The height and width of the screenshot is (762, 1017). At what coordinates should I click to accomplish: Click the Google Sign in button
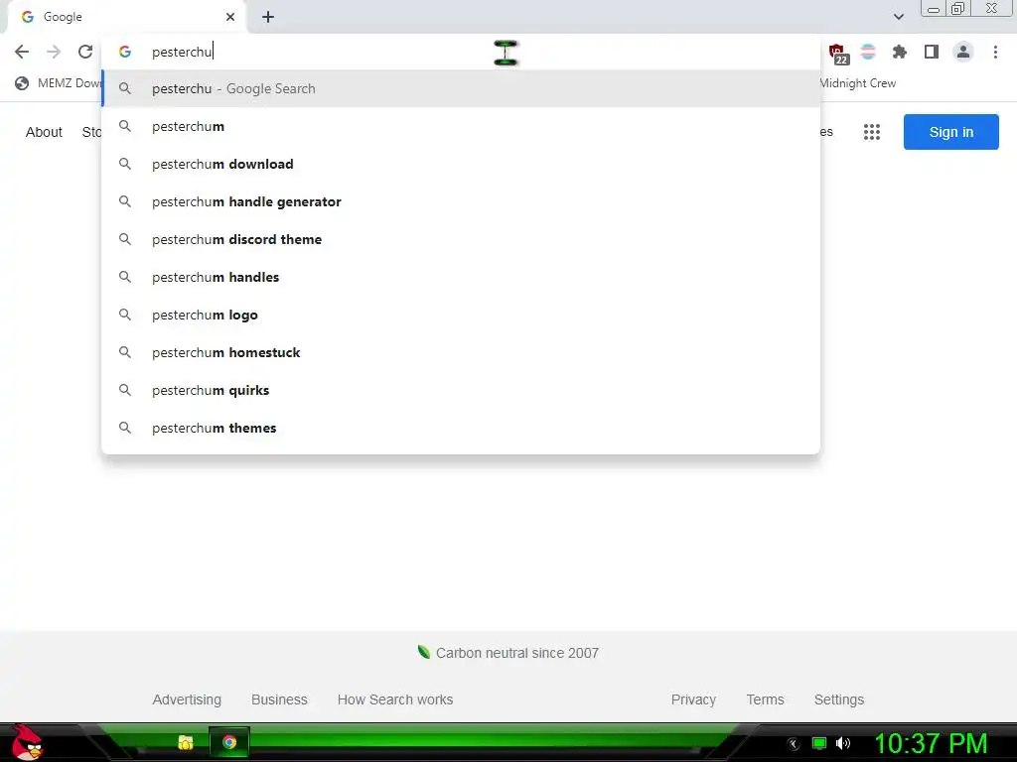point(950,132)
